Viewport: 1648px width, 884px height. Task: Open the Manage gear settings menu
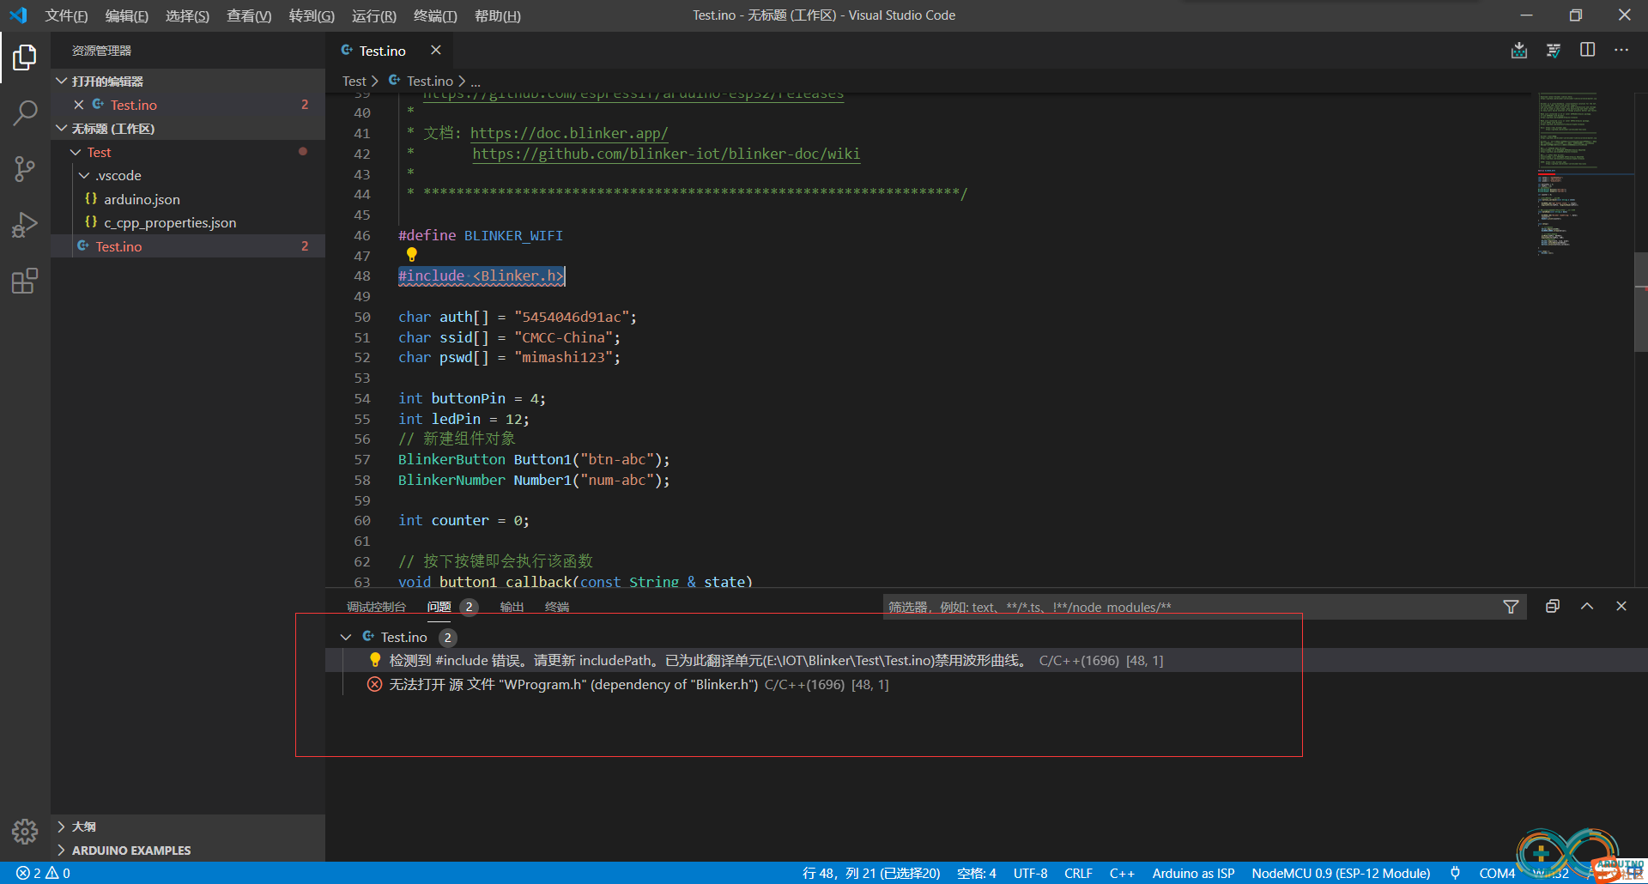click(x=25, y=831)
